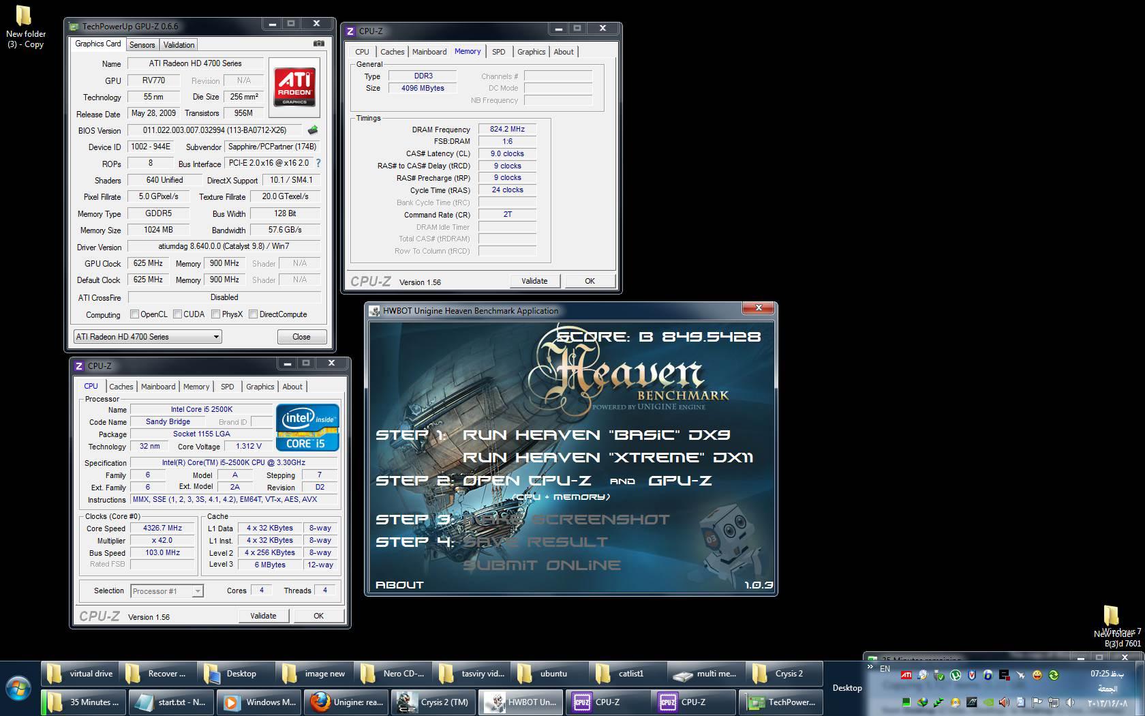Switch to the Validation tab in GPU-Z
Screen dimensions: 1145x716
[179, 45]
